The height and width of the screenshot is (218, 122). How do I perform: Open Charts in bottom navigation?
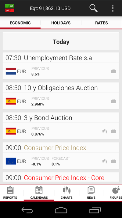click(67, 193)
